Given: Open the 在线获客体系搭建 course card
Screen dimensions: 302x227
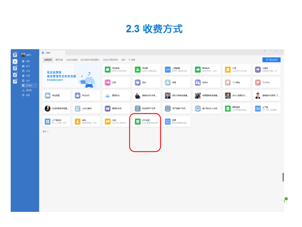Looking at the screenshot, I should 56,108.
